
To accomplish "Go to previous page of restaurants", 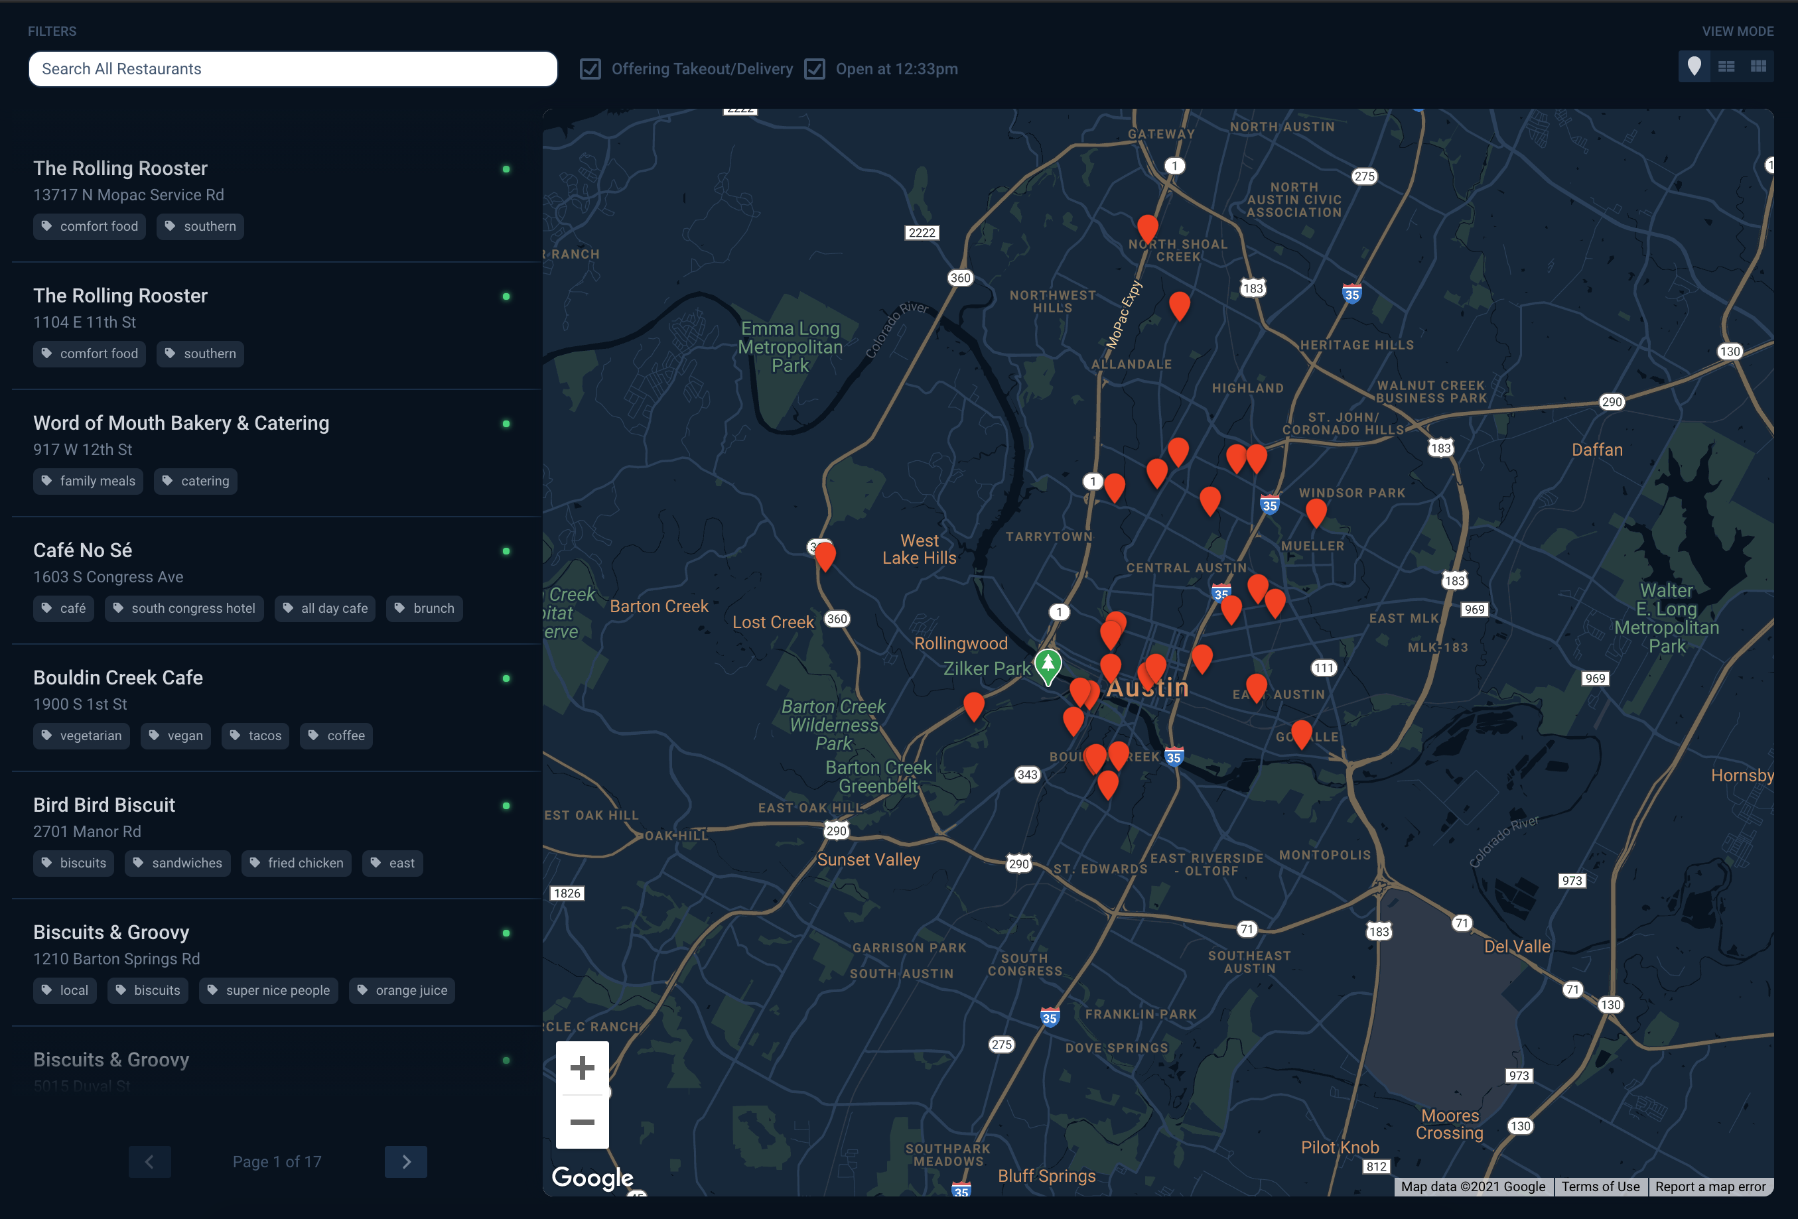I will (x=149, y=1161).
